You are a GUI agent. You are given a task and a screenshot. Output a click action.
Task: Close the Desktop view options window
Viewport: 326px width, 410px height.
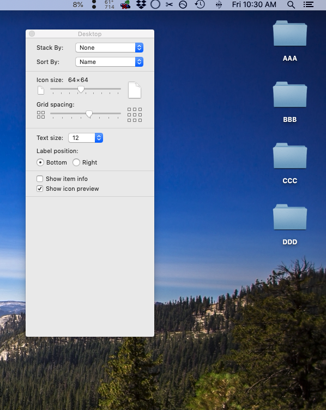pyautogui.click(x=32, y=34)
